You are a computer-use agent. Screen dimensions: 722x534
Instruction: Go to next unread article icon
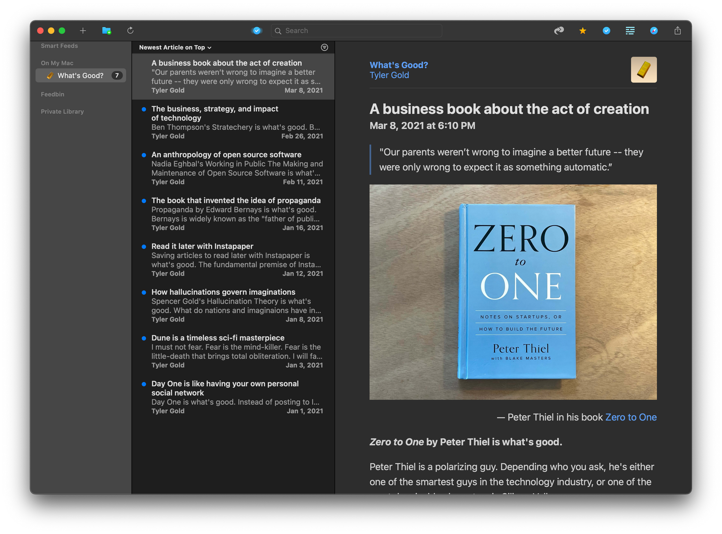click(x=559, y=31)
